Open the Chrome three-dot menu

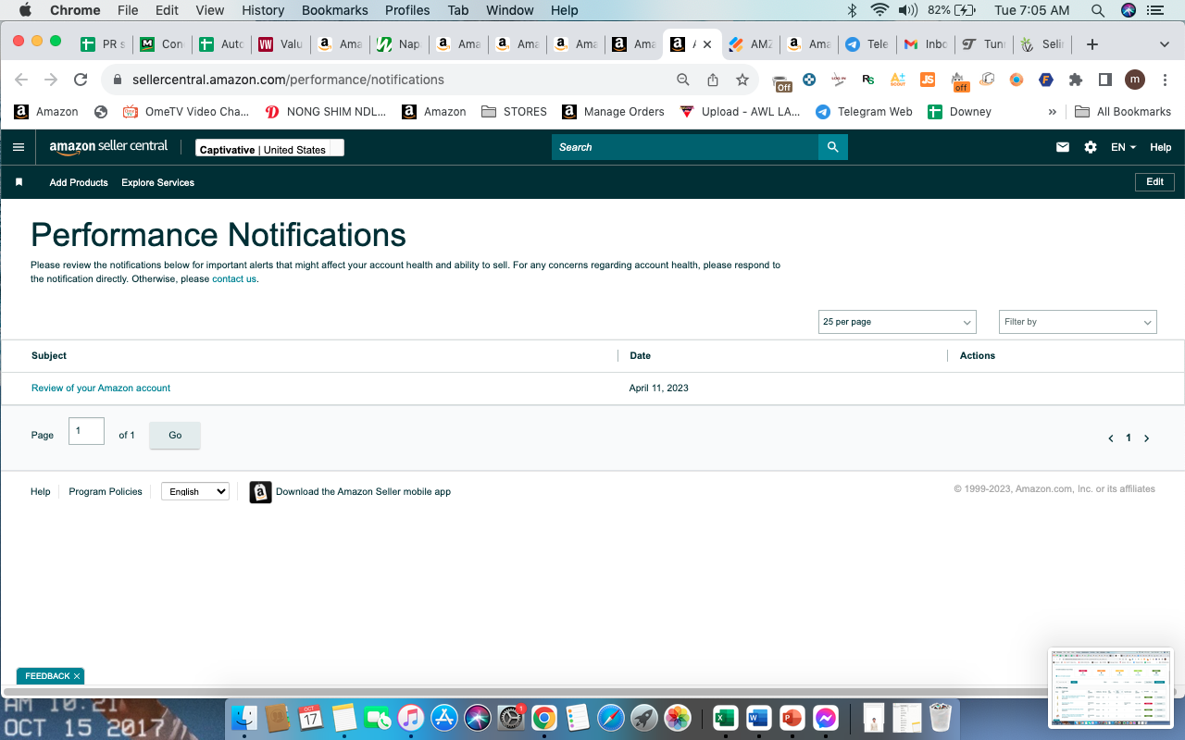coord(1165,80)
